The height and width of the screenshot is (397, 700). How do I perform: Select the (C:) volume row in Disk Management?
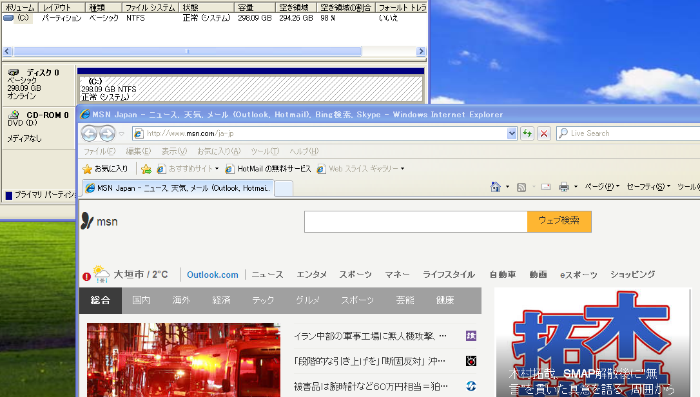[x=214, y=18]
